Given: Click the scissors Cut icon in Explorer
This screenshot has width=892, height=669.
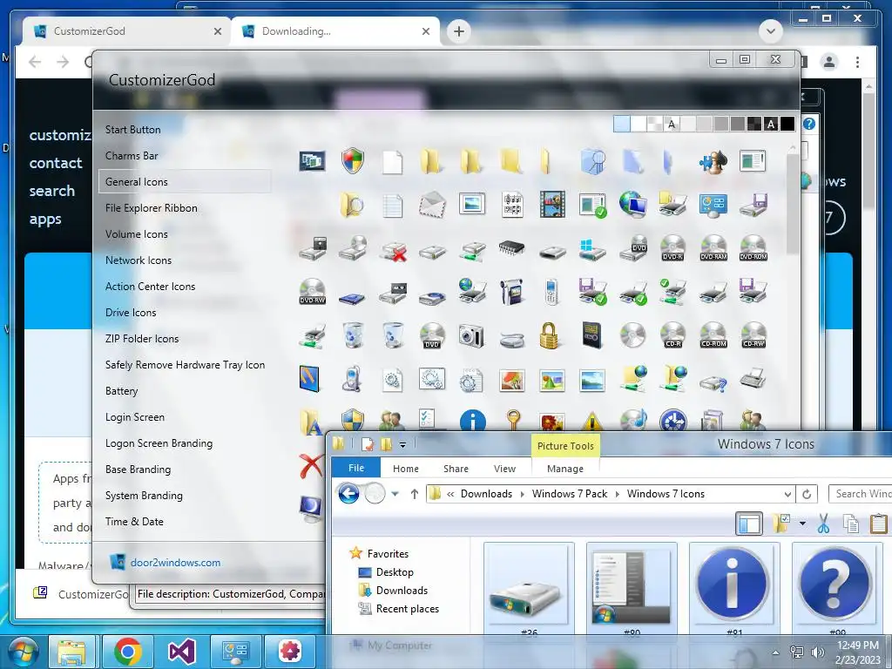Looking at the screenshot, I should (823, 524).
